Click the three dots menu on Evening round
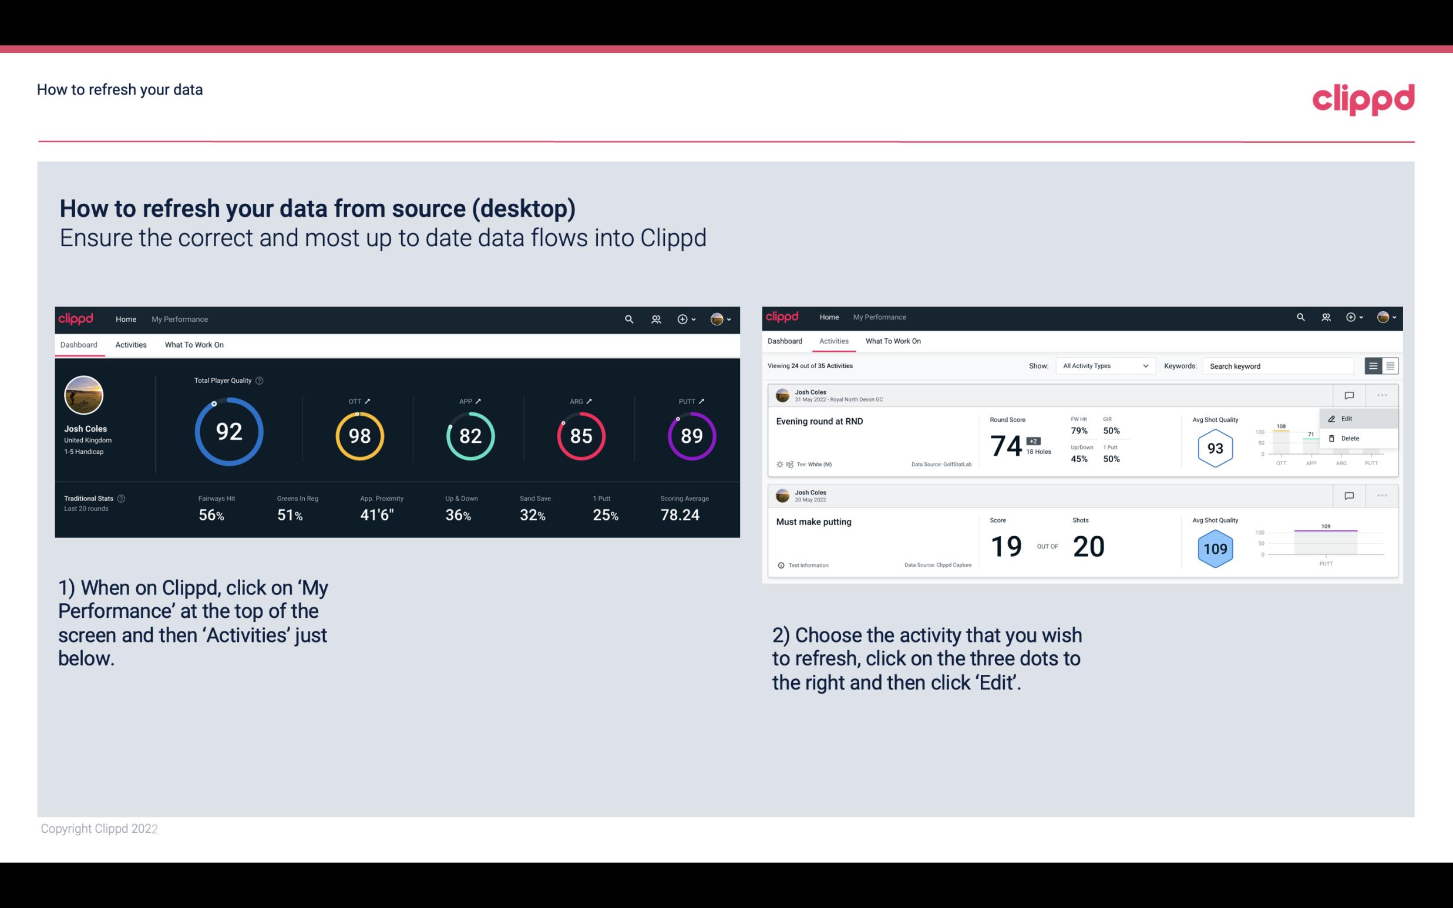This screenshot has height=908, width=1453. pos(1381,394)
